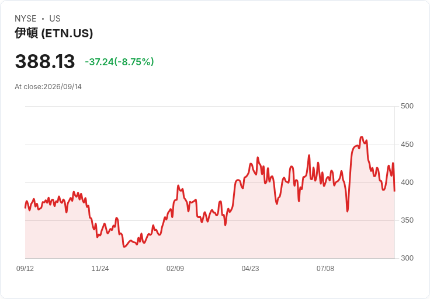Click the 500 price axis label

407,106
